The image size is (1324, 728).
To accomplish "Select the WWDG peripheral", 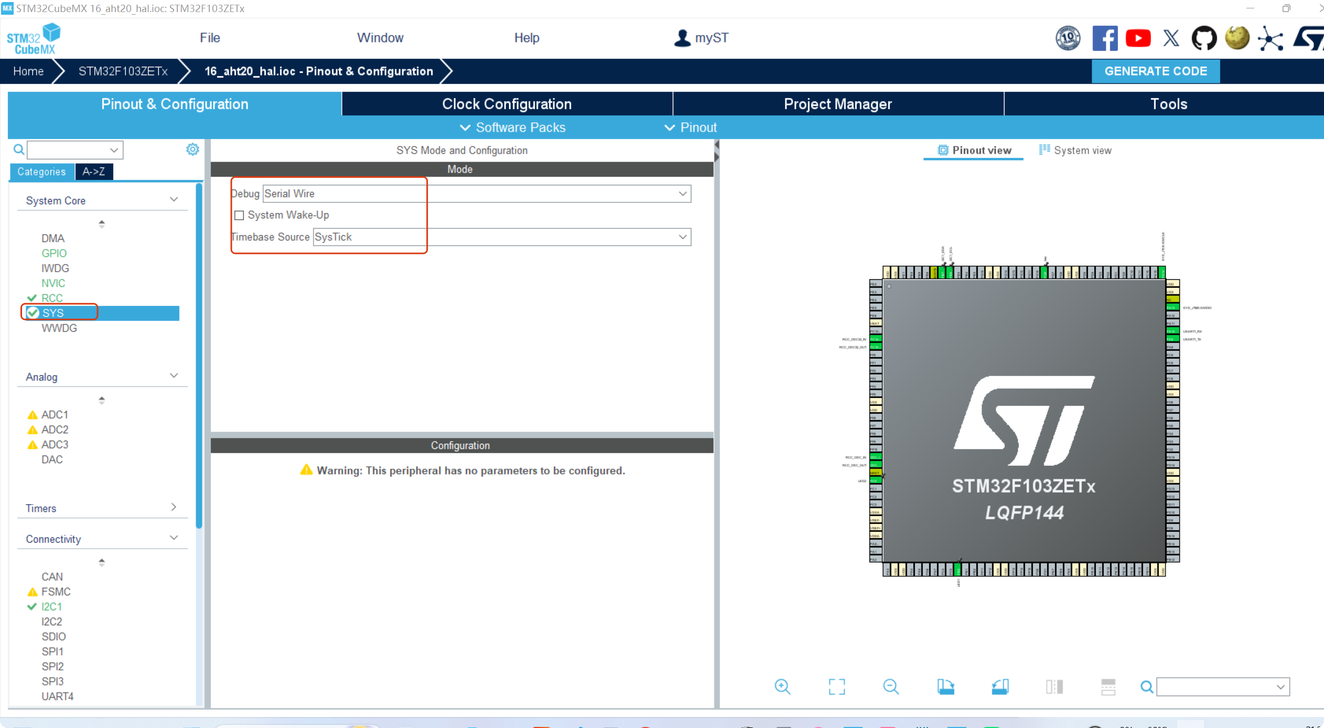I will click(59, 328).
